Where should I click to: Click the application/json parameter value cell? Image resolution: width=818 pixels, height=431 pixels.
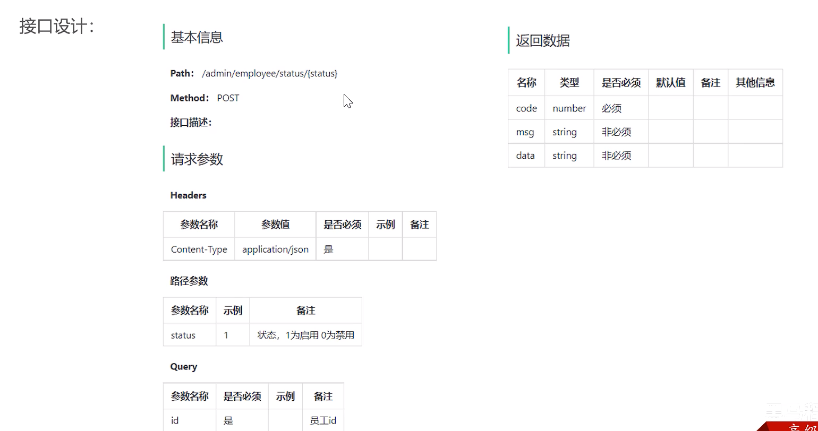tap(275, 249)
